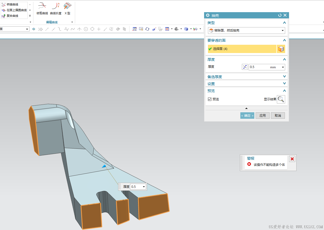Expand the 设置 section
The image size is (324, 230).
(284, 84)
